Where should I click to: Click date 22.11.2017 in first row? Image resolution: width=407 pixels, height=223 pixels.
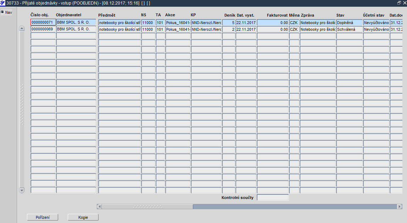[246, 23]
